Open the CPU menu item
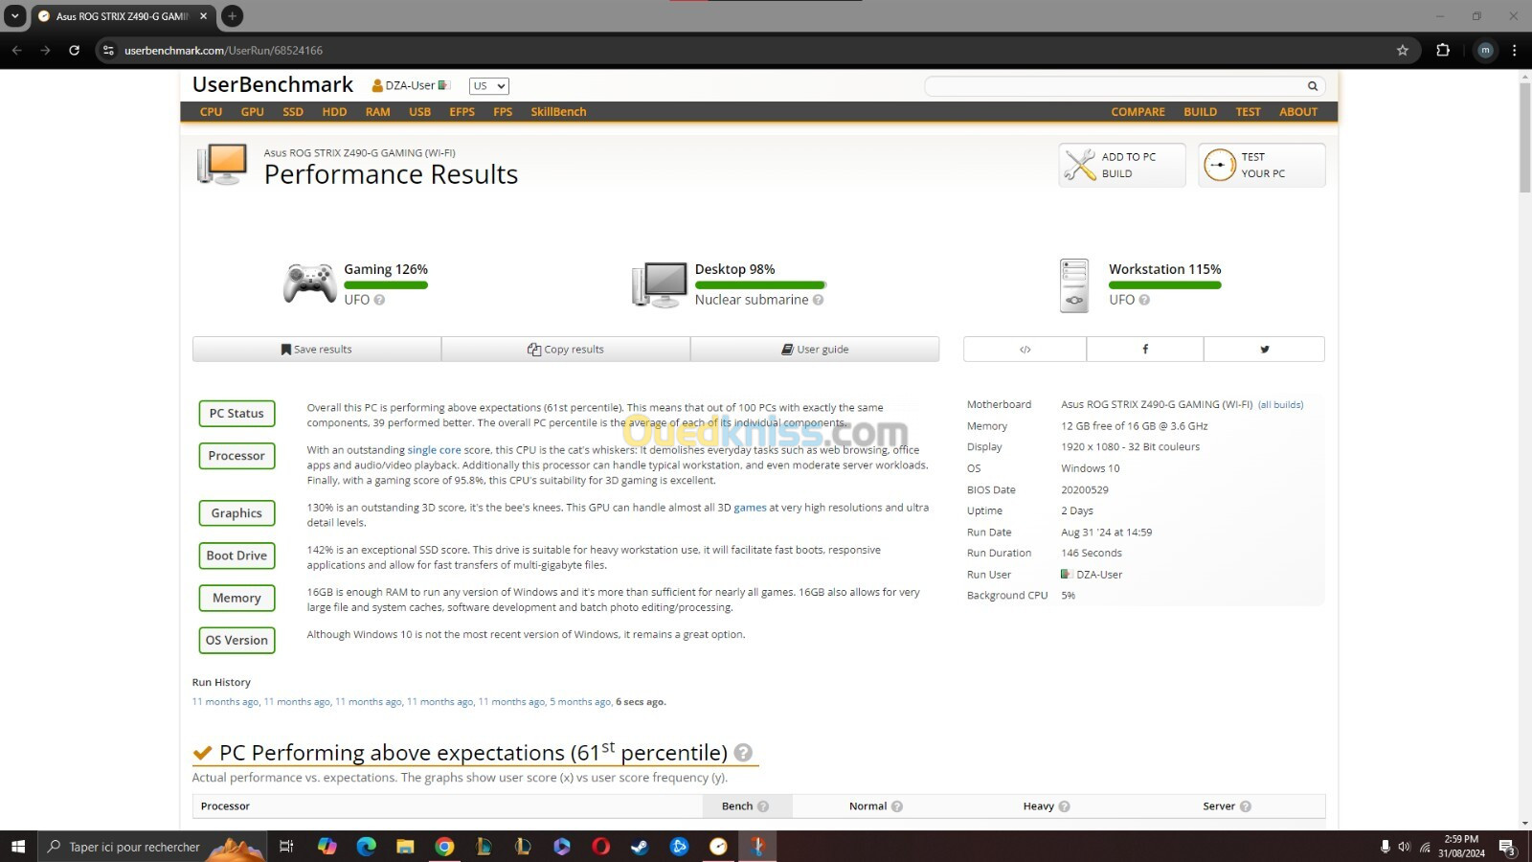1532x862 pixels. (x=211, y=112)
